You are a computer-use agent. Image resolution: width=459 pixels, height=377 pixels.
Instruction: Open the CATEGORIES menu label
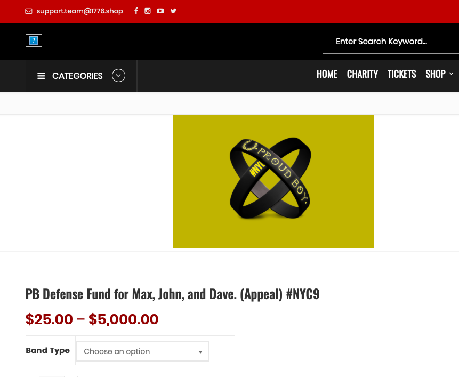pyautogui.click(x=77, y=76)
